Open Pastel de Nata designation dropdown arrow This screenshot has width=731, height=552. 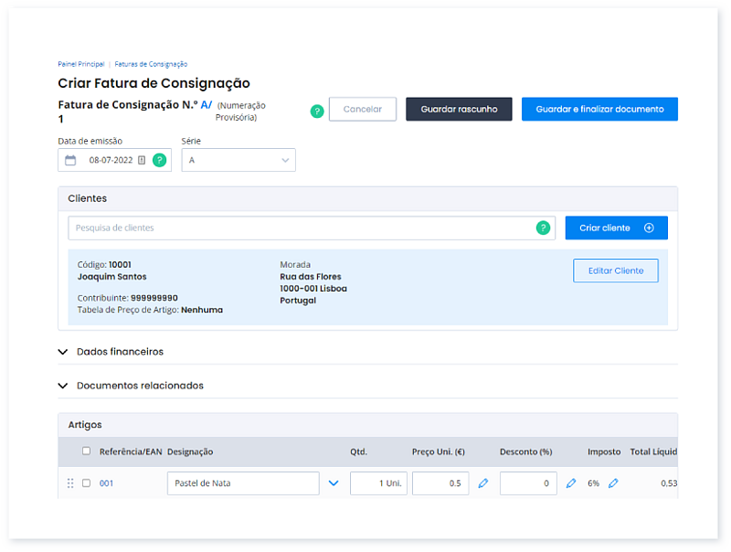tap(333, 483)
